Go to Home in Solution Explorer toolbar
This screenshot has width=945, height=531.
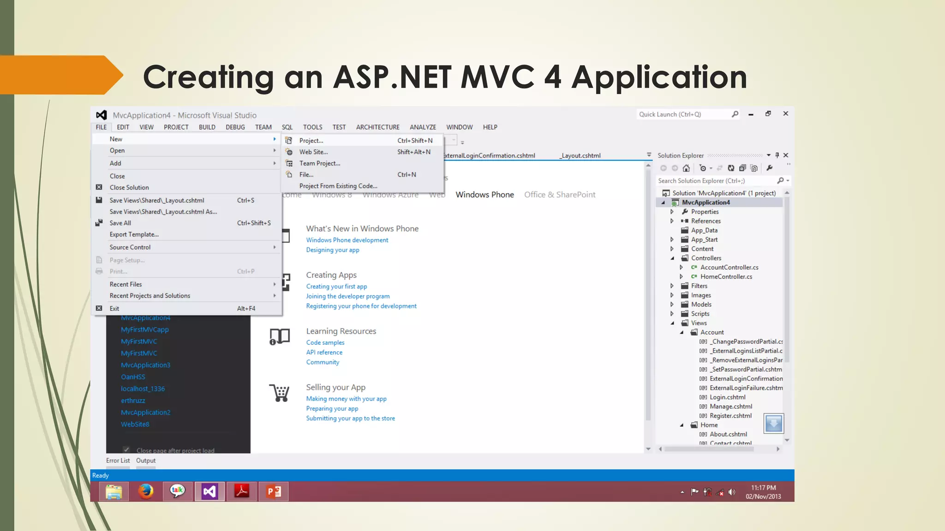point(686,168)
